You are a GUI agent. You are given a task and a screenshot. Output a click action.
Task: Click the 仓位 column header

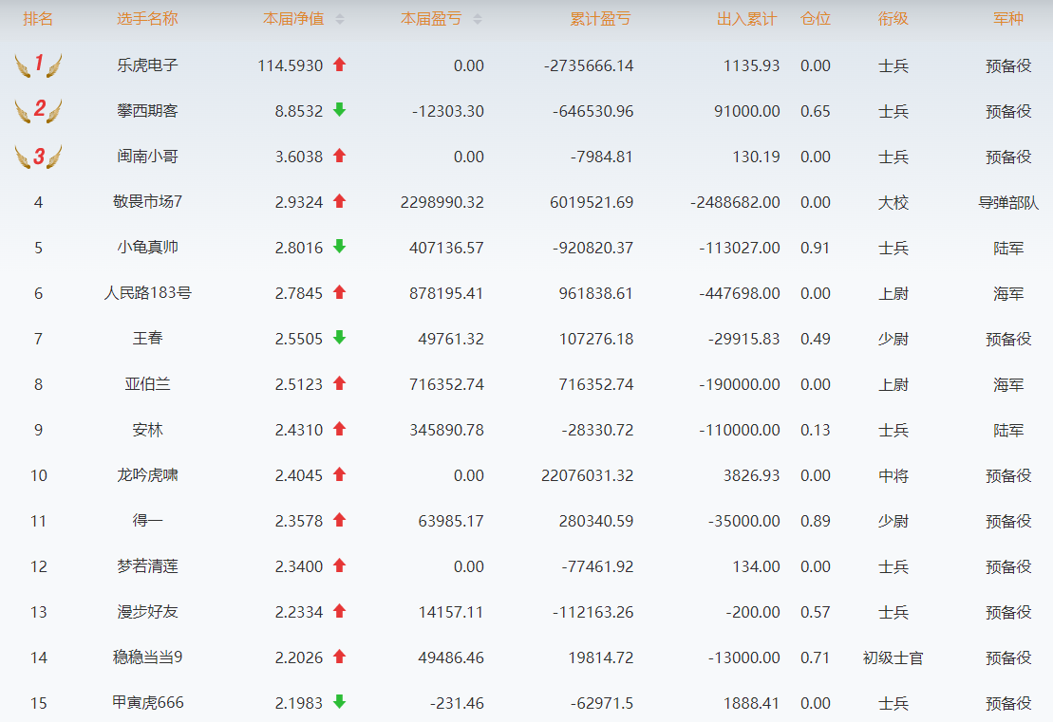[x=816, y=19]
